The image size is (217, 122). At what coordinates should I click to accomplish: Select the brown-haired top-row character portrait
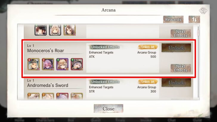(69, 30)
